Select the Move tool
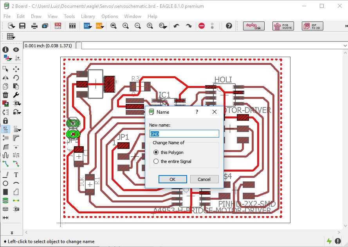The height and width of the screenshot is (247, 348). (16, 69)
